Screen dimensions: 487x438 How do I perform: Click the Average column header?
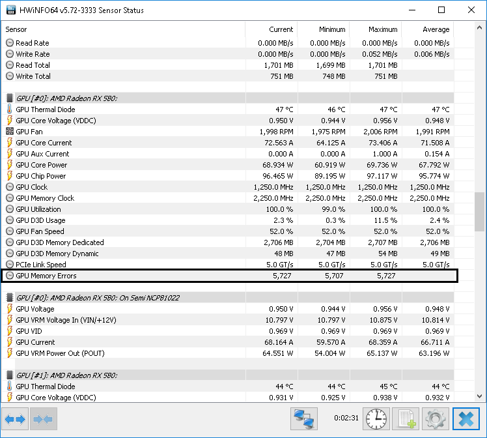click(428, 29)
